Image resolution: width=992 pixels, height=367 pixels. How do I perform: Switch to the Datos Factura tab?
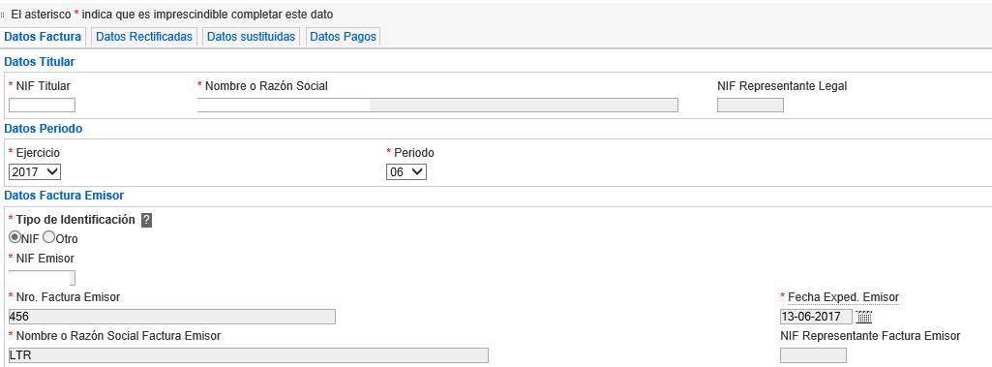[x=43, y=37]
